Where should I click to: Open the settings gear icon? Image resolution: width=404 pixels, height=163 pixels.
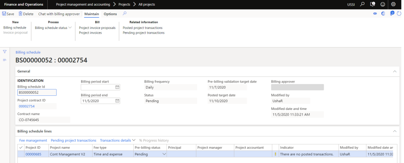[x=393, y=4]
